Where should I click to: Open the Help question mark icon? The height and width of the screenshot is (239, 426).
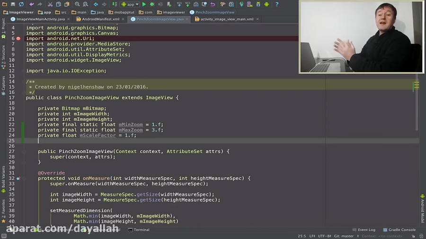click(x=277, y=4)
